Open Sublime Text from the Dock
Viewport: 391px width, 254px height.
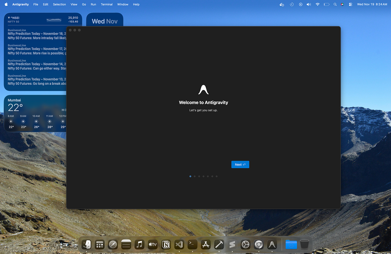click(x=232, y=245)
